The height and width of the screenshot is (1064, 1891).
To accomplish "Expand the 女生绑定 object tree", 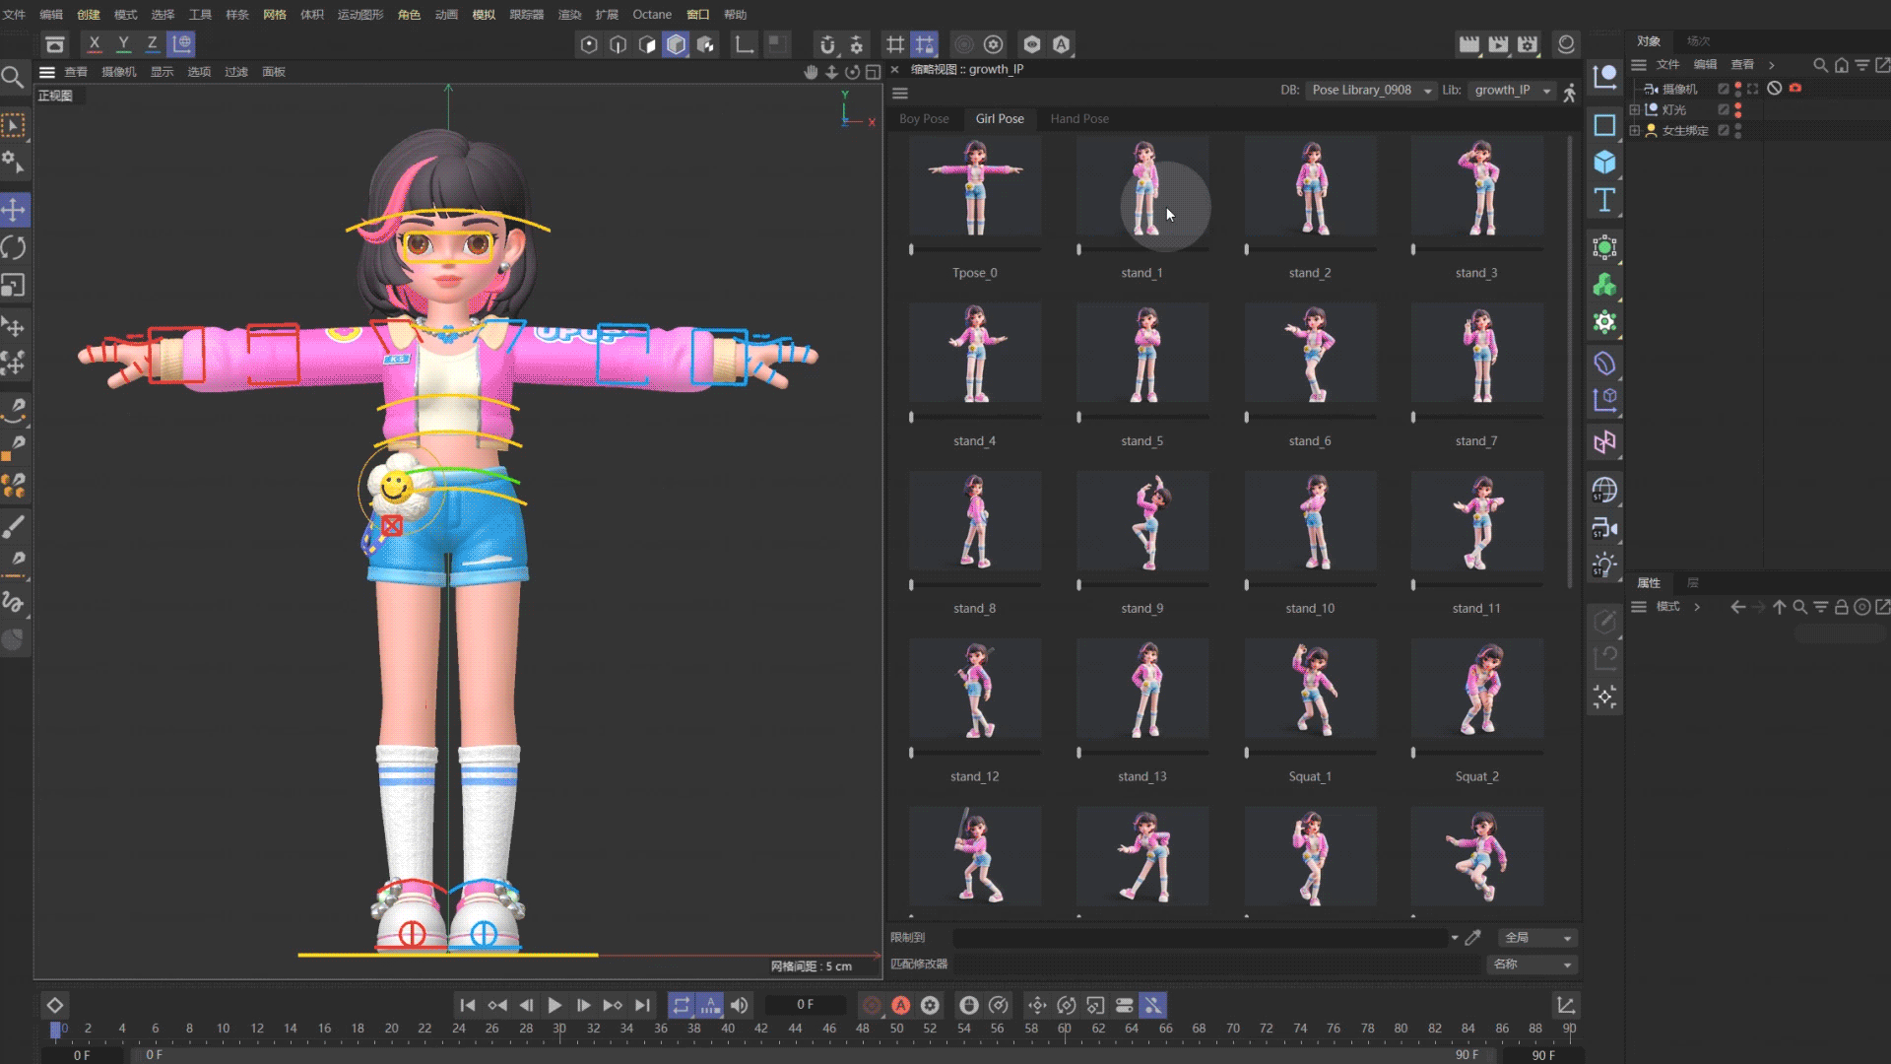I will tap(1635, 130).
